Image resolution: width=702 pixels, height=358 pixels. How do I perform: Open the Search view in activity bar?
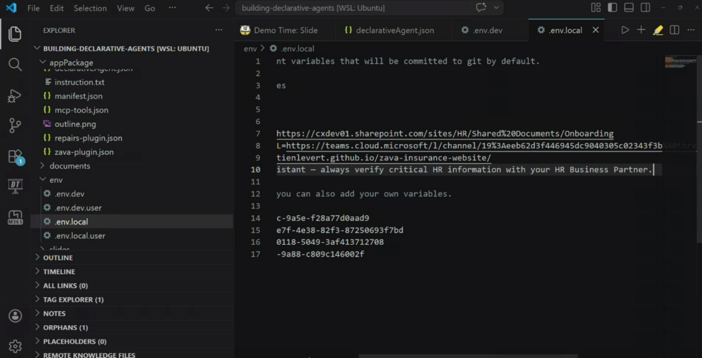point(15,64)
